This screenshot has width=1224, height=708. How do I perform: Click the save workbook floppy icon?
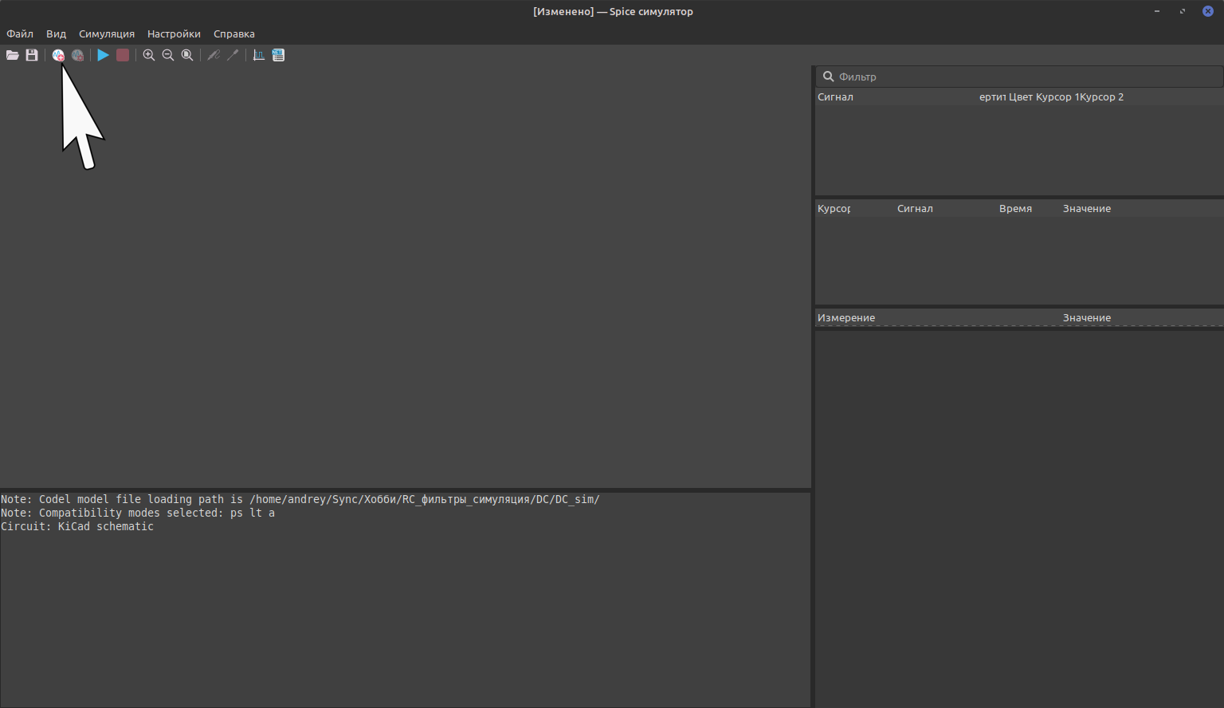coord(32,55)
